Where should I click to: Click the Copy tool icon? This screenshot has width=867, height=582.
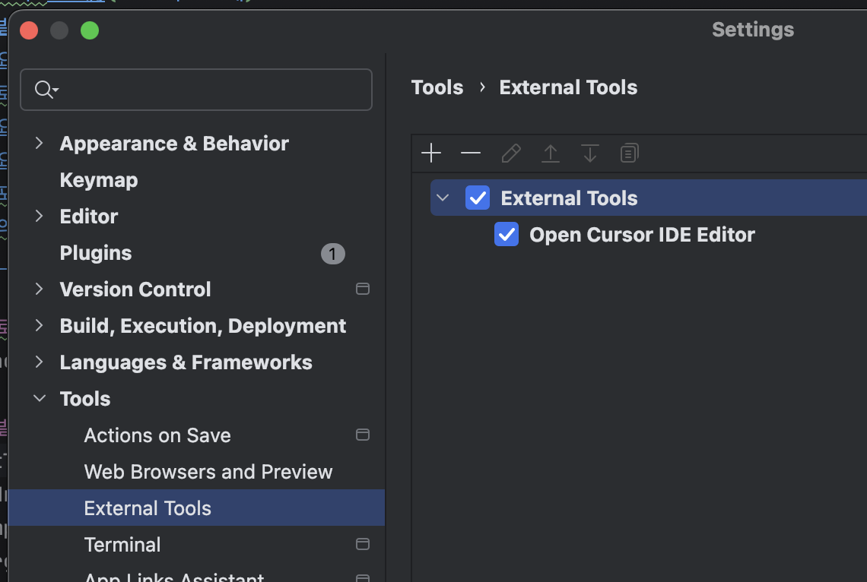(x=629, y=153)
